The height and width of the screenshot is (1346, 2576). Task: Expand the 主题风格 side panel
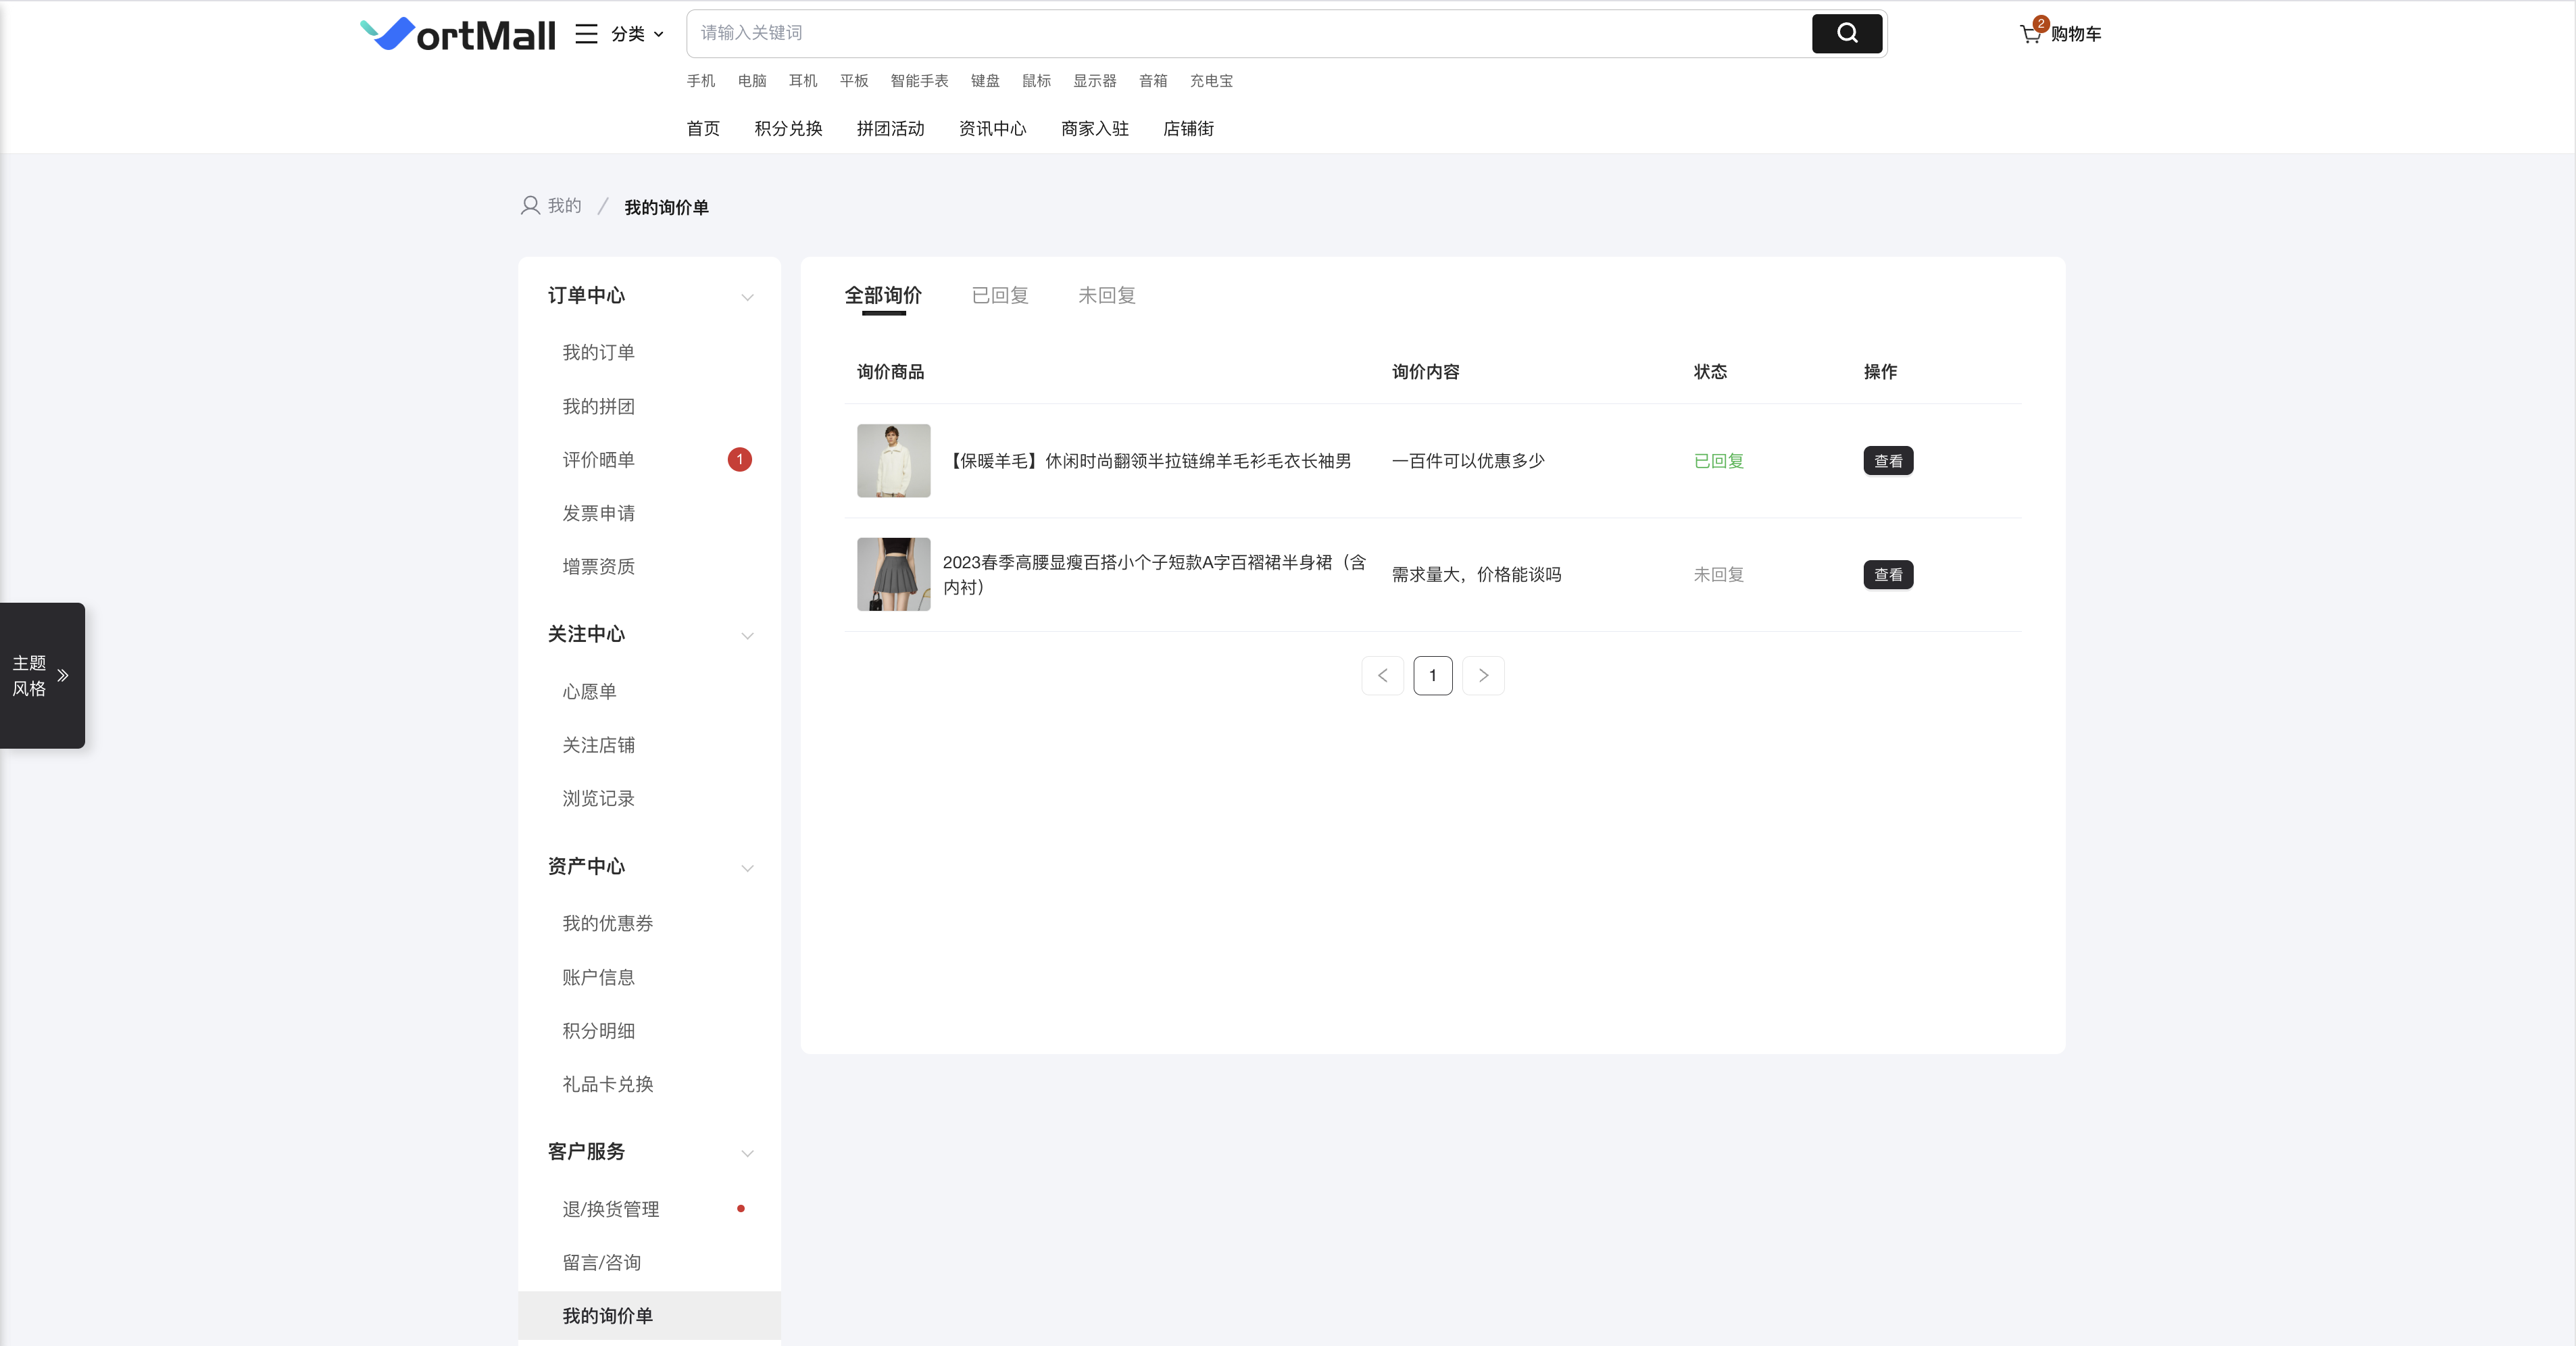click(x=42, y=676)
